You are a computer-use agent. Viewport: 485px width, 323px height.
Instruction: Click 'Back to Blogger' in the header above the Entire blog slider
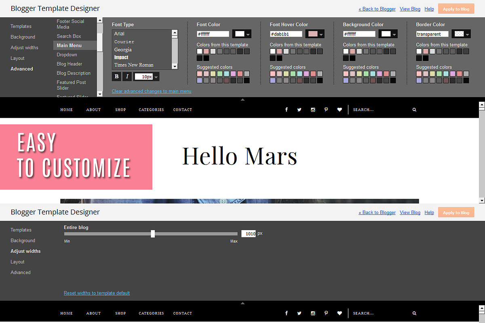(x=377, y=212)
